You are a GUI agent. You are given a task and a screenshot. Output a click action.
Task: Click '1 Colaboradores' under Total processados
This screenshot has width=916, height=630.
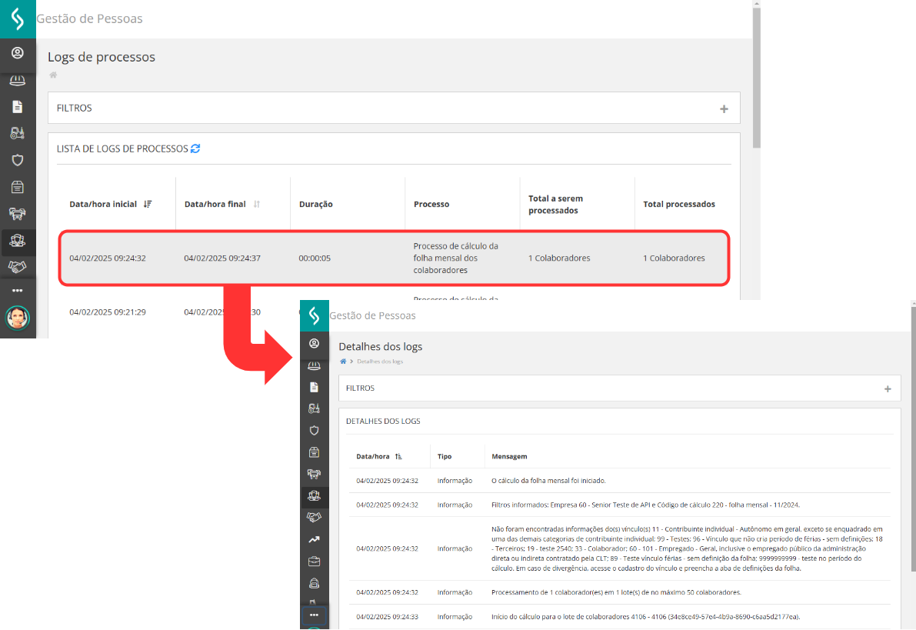coord(675,258)
